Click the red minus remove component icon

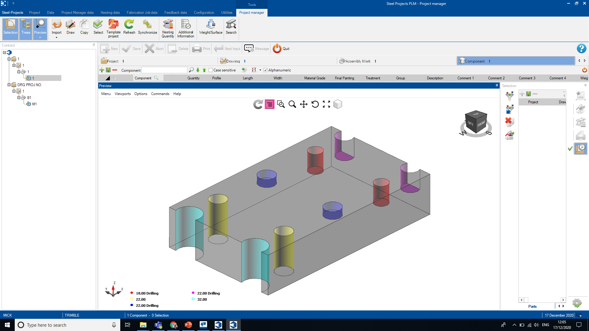(x=115, y=70)
